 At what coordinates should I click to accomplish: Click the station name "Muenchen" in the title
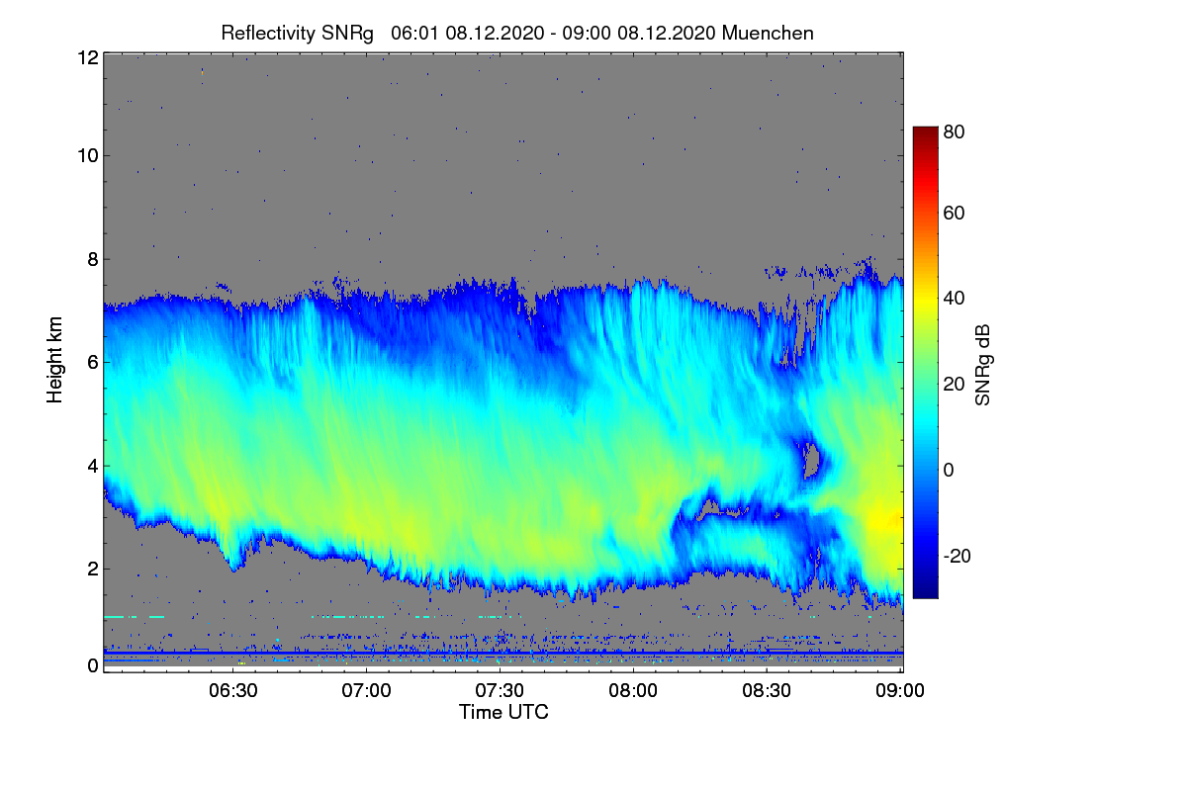(768, 33)
